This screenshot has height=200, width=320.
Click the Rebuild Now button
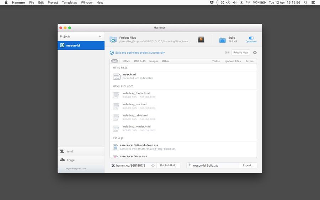pyautogui.click(x=241, y=52)
